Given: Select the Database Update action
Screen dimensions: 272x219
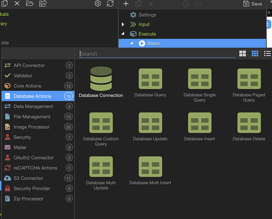Looking at the screenshot, I should (150, 123).
